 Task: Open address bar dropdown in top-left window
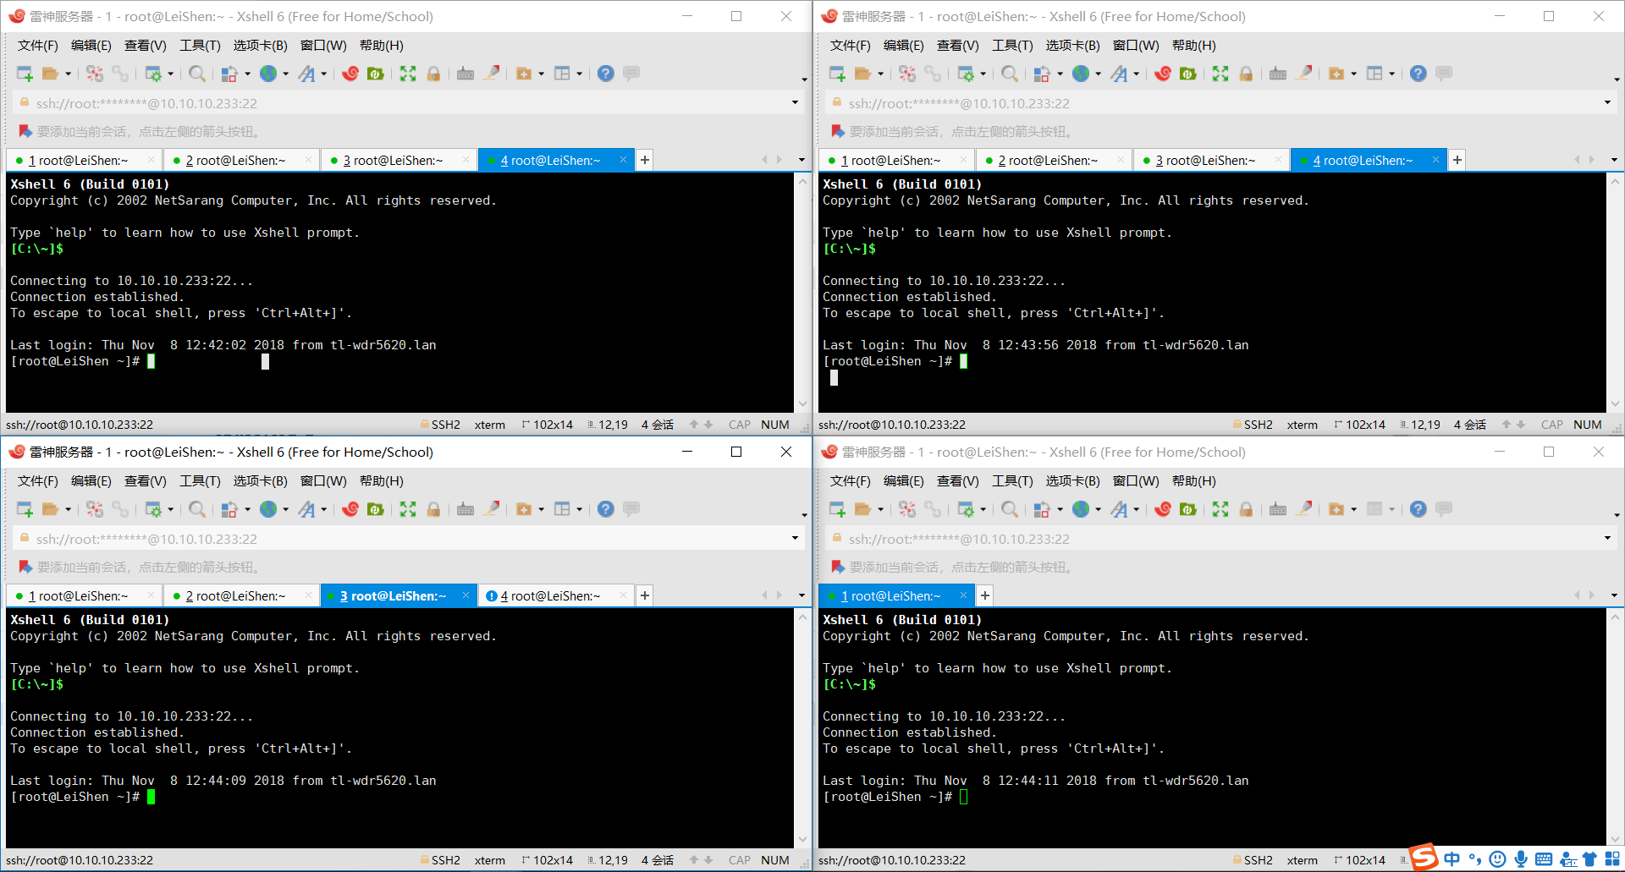795,102
